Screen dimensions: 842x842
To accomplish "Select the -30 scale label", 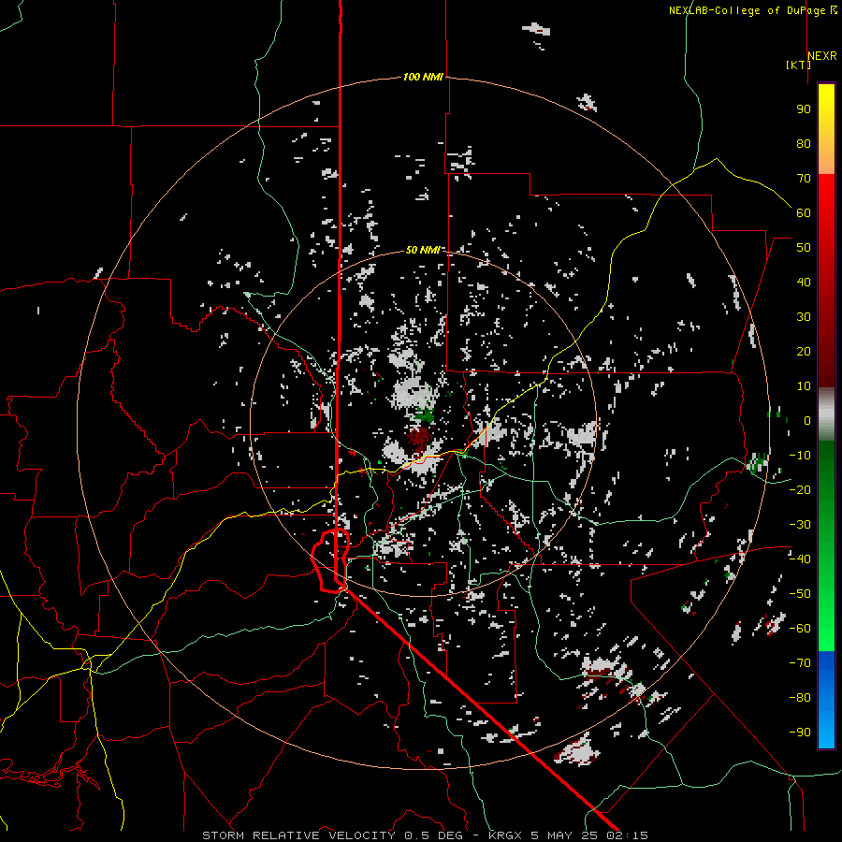I will [x=800, y=525].
